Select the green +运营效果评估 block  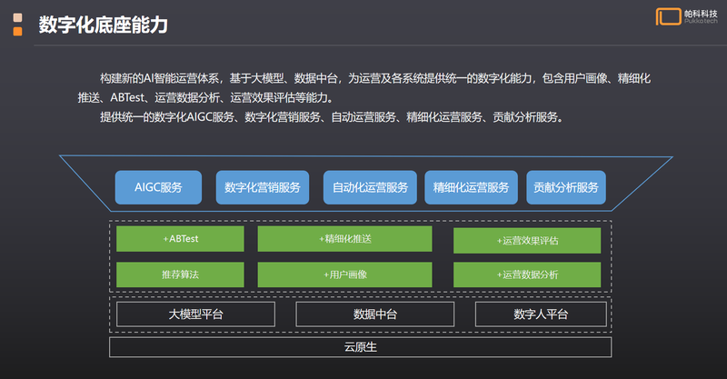click(x=527, y=241)
